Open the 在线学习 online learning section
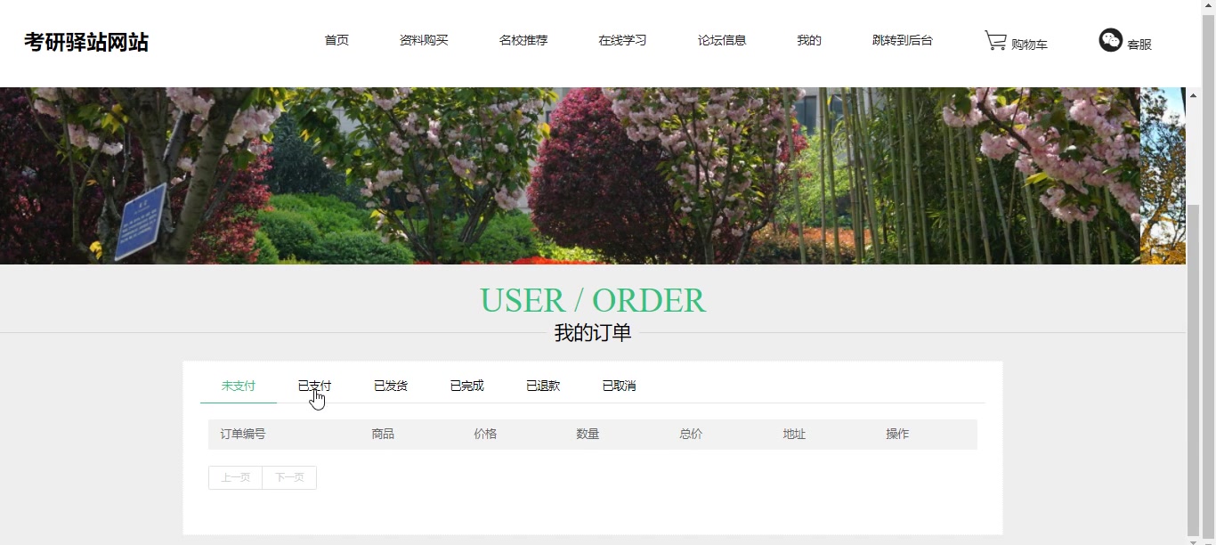Viewport: 1216px width, 545px height. [x=623, y=39]
